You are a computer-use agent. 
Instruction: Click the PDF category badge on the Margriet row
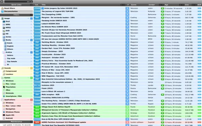click(x=37, y=17)
